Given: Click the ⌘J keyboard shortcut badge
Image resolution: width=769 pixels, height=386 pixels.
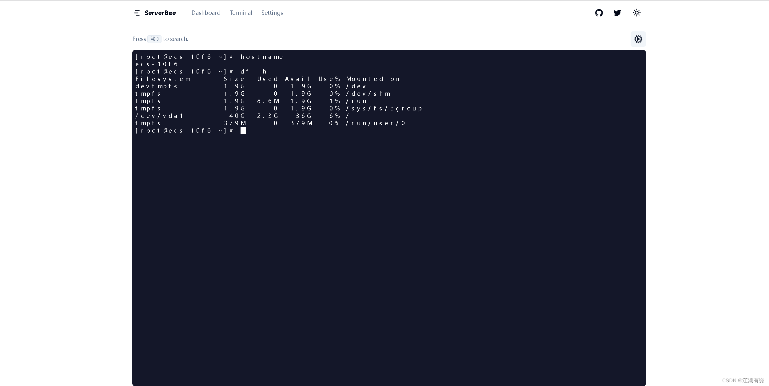Looking at the screenshot, I should click(x=154, y=39).
